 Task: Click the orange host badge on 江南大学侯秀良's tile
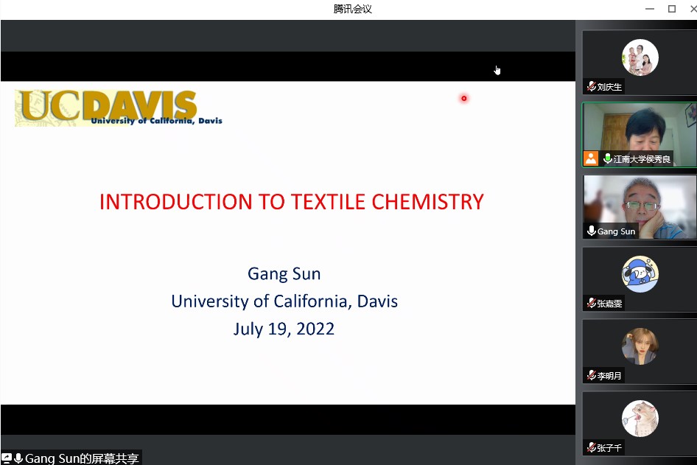tap(591, 158)
